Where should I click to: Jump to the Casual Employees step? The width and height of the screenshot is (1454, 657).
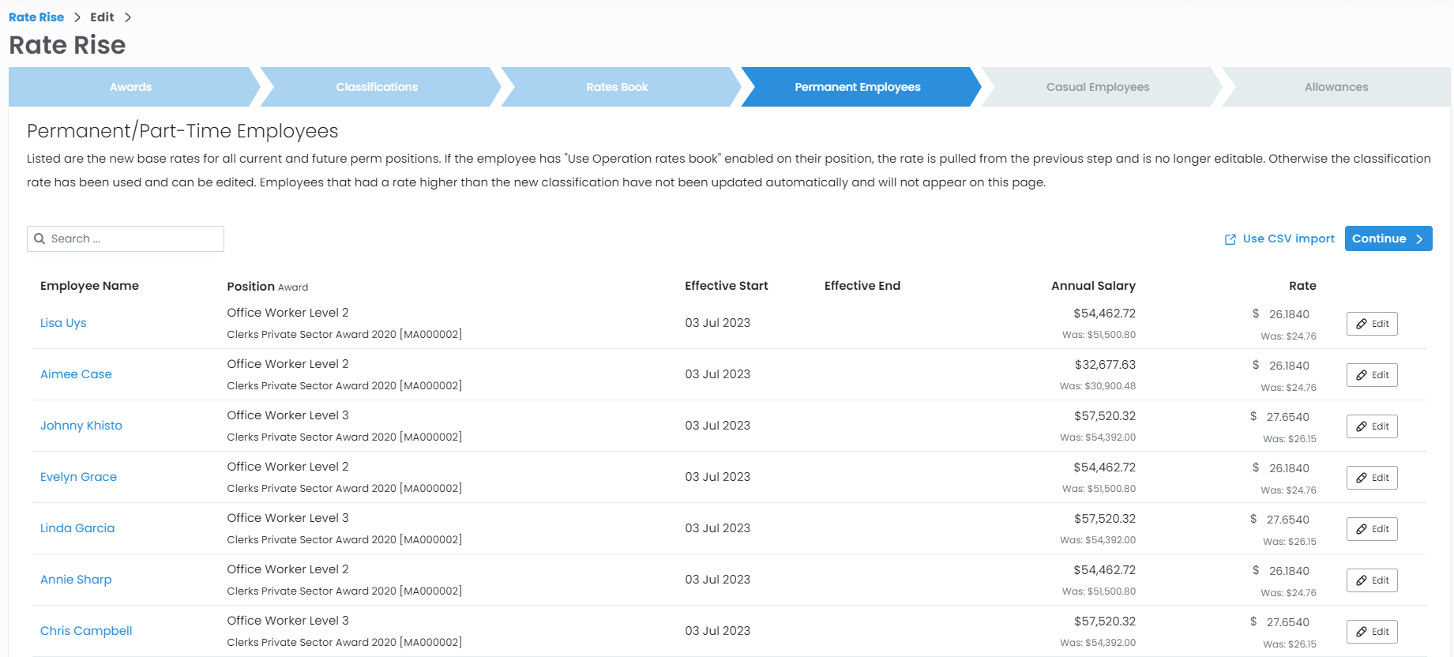1097,87
